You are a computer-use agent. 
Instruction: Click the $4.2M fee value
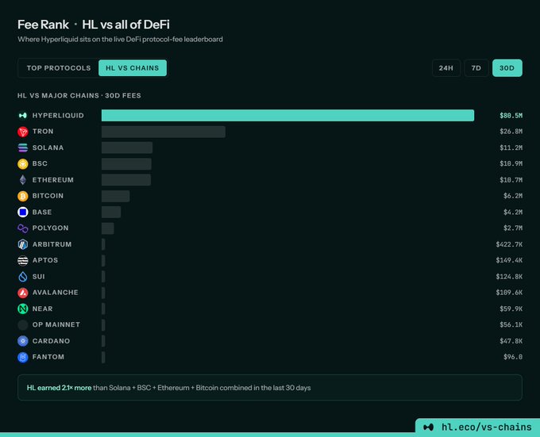click(x=513, y=212)
